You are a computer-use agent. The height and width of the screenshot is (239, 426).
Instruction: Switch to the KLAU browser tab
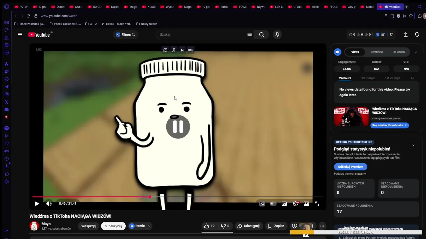click(148, 7)
